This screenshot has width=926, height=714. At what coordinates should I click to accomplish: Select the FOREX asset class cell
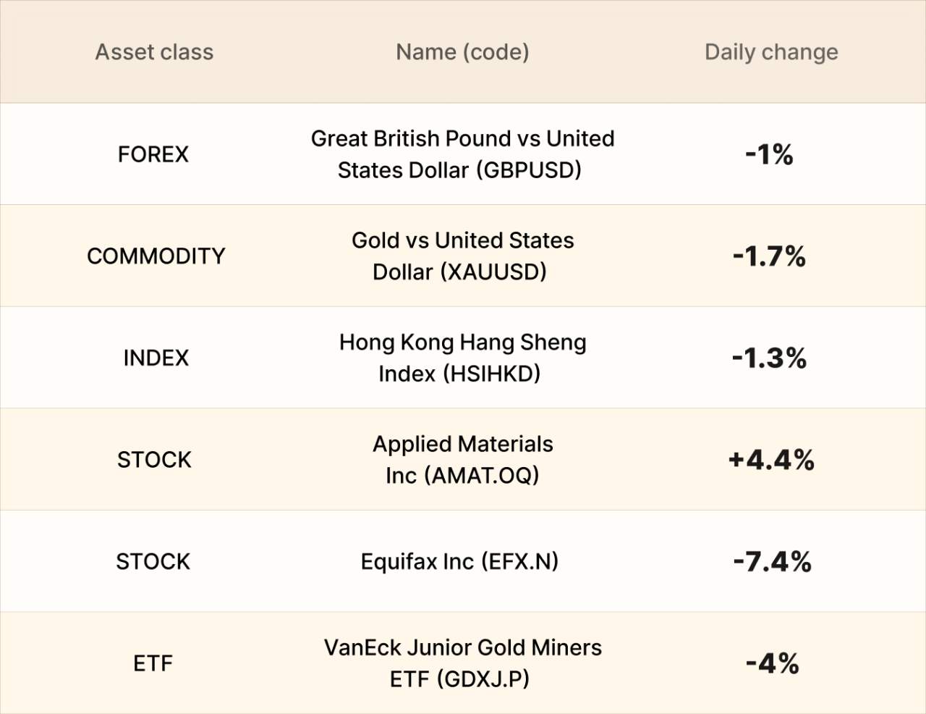click(153, 154)
